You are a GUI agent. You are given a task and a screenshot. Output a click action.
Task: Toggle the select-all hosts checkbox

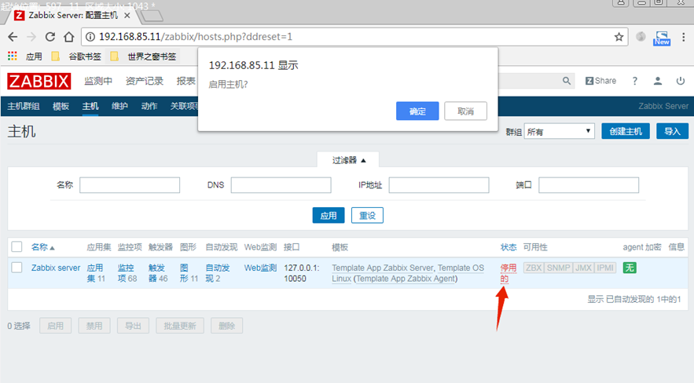pyautogui.click(x=17, y=246)
